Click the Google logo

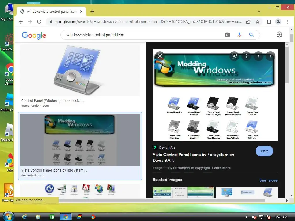click(x=34, y=35)
